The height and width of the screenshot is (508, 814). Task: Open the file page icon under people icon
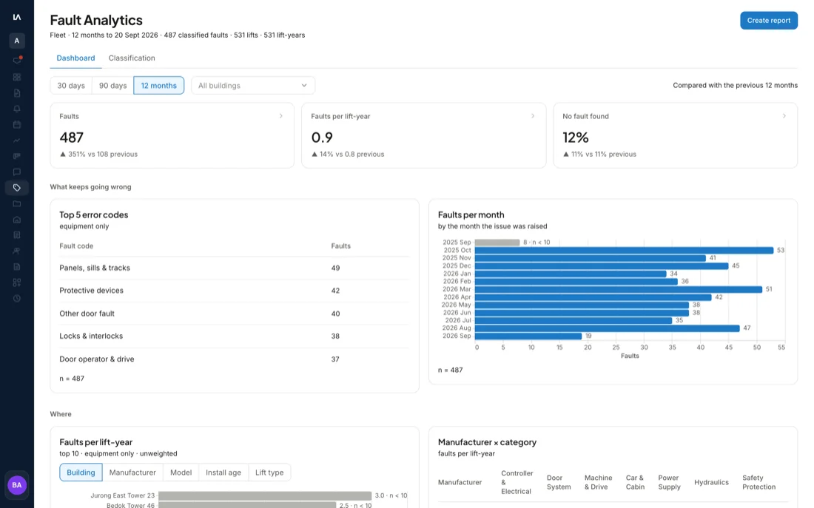(x=16, y=267)
